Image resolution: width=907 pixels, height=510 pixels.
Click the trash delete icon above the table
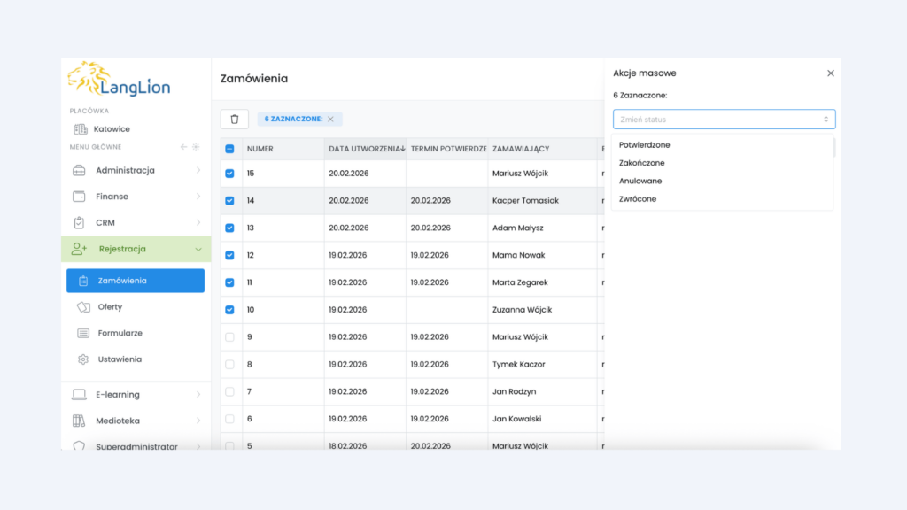[235, 119]
